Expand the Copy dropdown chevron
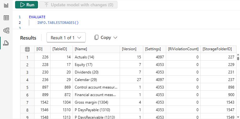This screenshot has width=240, height=119. point(115,38)
